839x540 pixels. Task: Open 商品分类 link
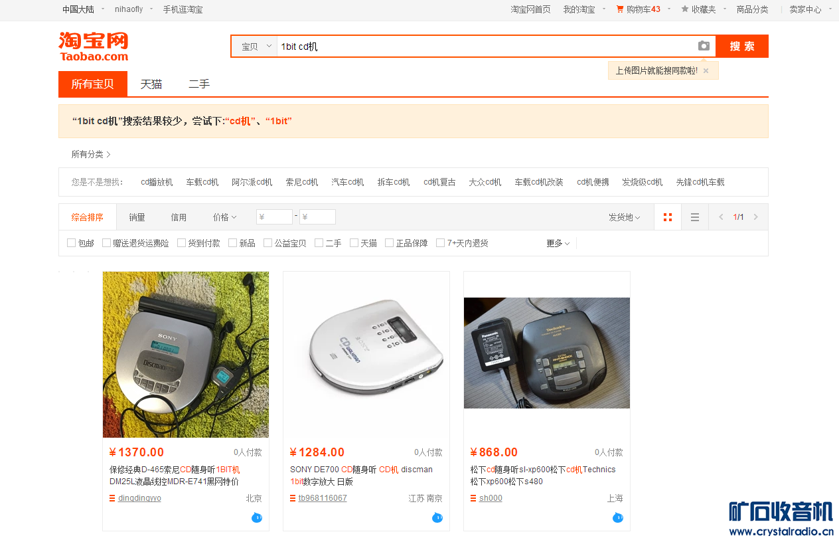coord(752,9)
